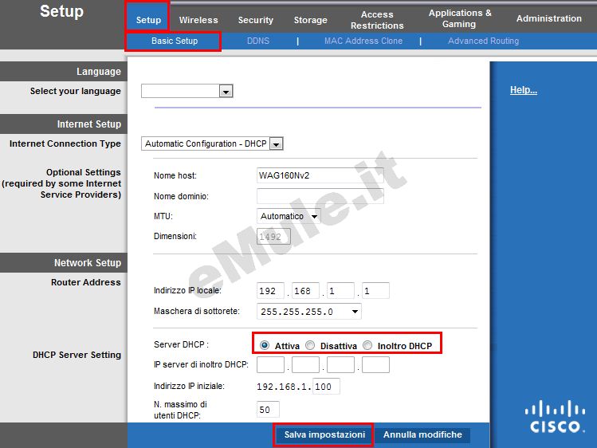Image resolution: width=597 pixels, height=448 pixels.
Task: Open the Internet Connection Type dropdown
Action: [x=212, y=143]
